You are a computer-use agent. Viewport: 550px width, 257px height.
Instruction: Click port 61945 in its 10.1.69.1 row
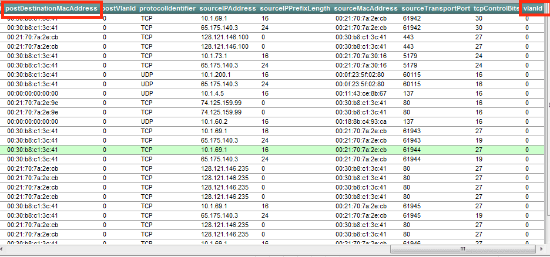412,205
